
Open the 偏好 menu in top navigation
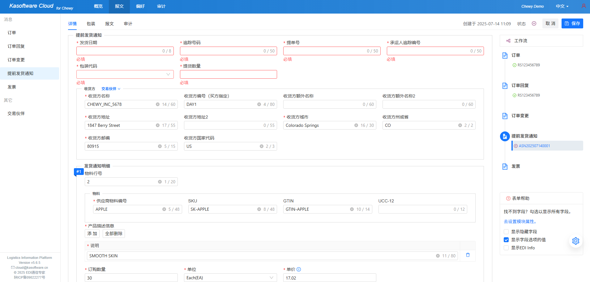pyautogui.click(x=140, y=6)
